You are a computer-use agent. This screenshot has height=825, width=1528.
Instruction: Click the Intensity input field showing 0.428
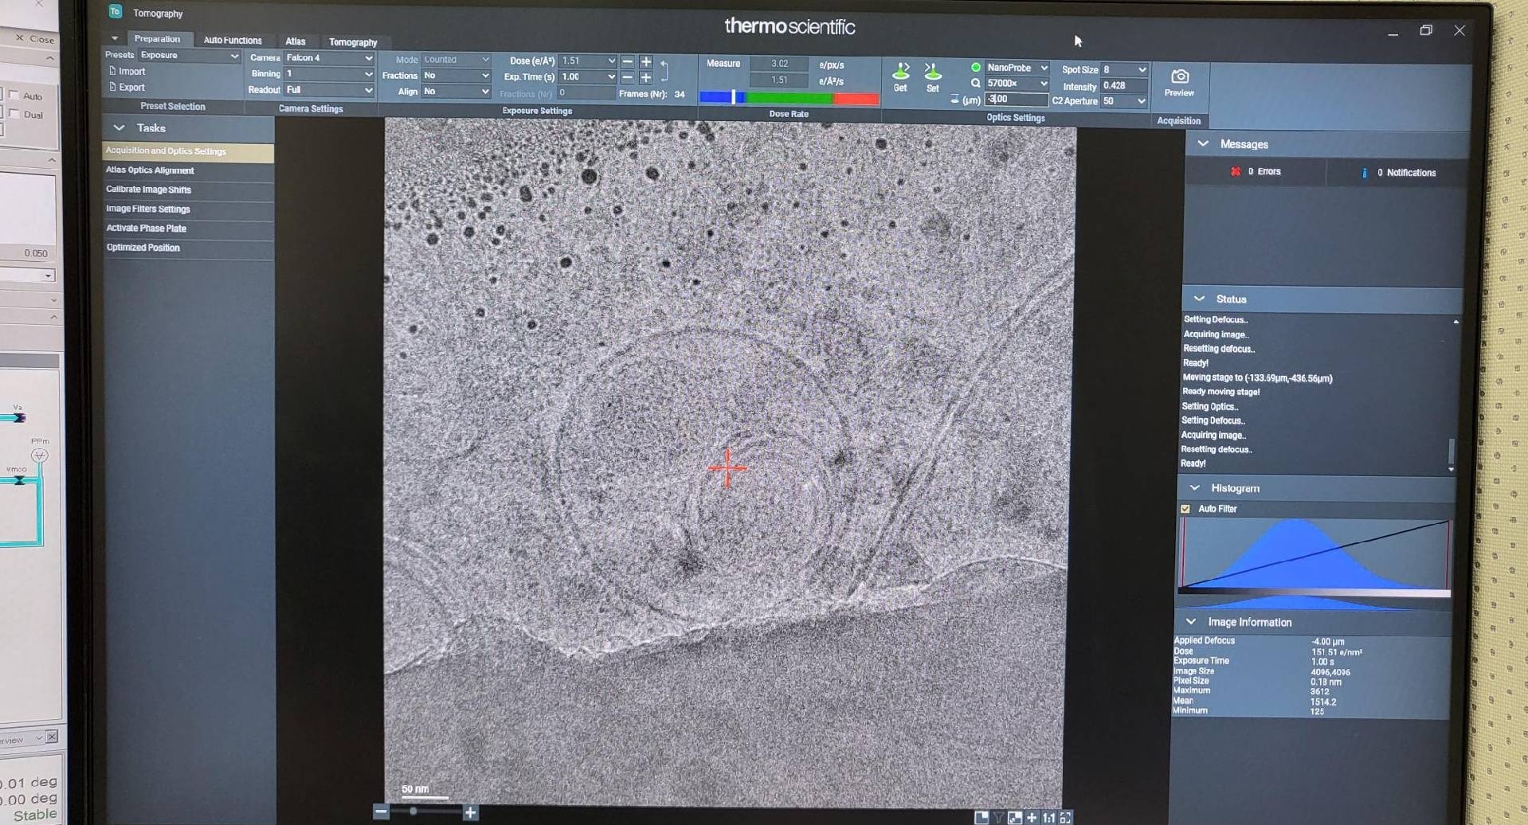pos(1124,86)
